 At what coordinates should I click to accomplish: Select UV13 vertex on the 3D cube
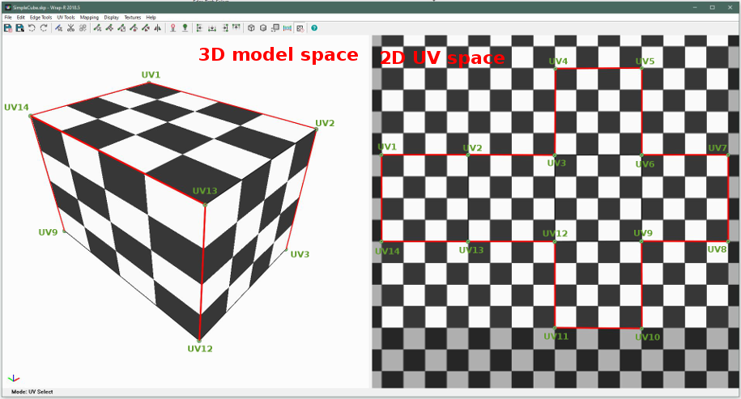coord(205,202)
